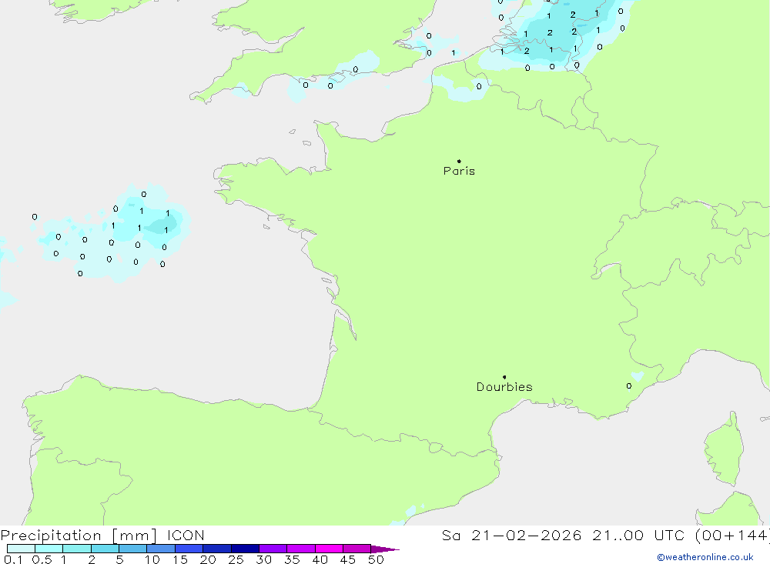Click the 0.5–1 mm legend swatch
Viewport: 770px width, 564px height.
tap(49, 549)
